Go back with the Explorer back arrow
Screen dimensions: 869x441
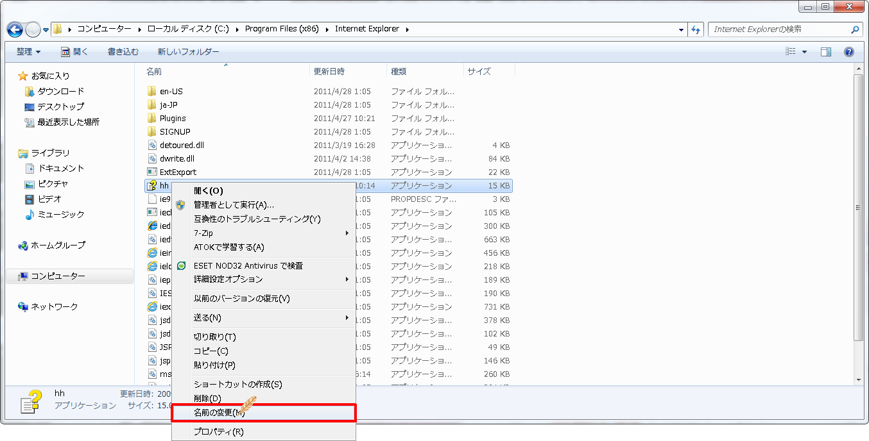coord(15,29)
